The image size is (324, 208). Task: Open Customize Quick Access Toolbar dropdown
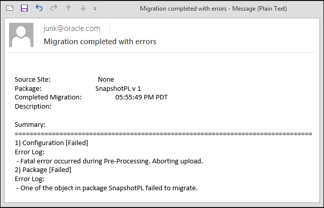[x=95, y=9]
